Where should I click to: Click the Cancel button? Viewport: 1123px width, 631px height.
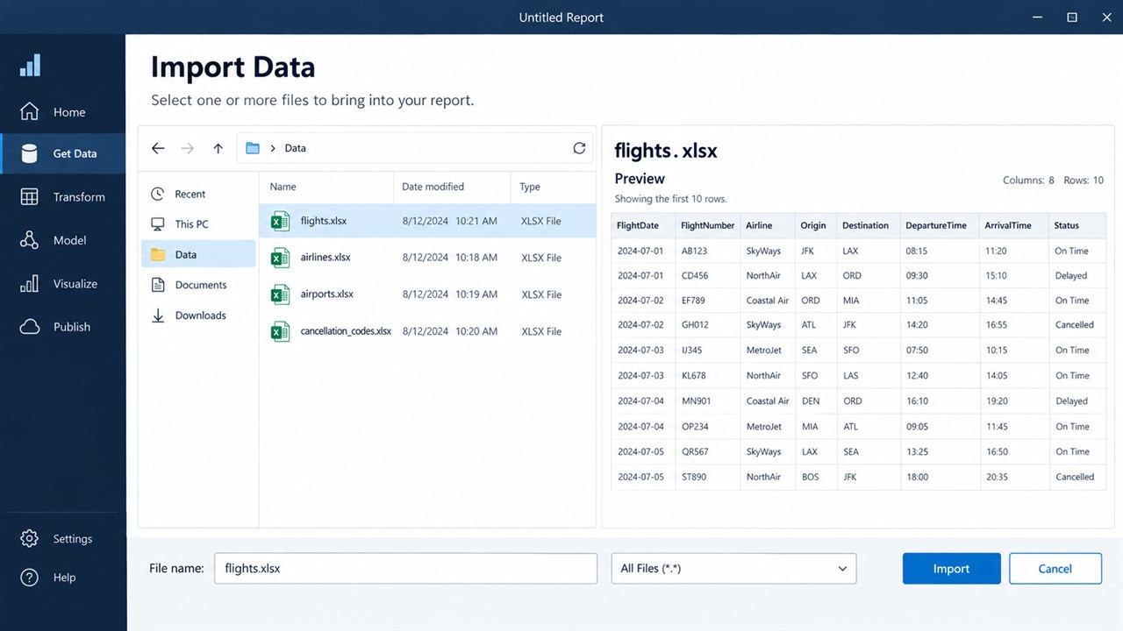(x=1055, y=568)
